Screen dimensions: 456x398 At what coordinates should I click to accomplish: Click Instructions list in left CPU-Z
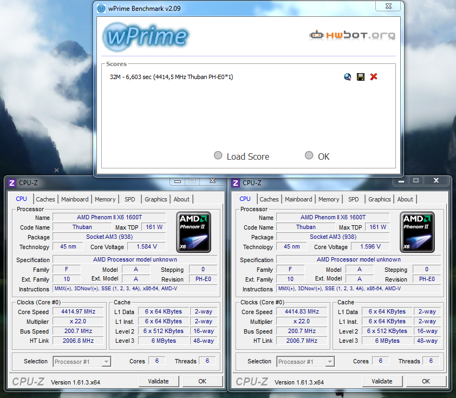coord(135,289)
